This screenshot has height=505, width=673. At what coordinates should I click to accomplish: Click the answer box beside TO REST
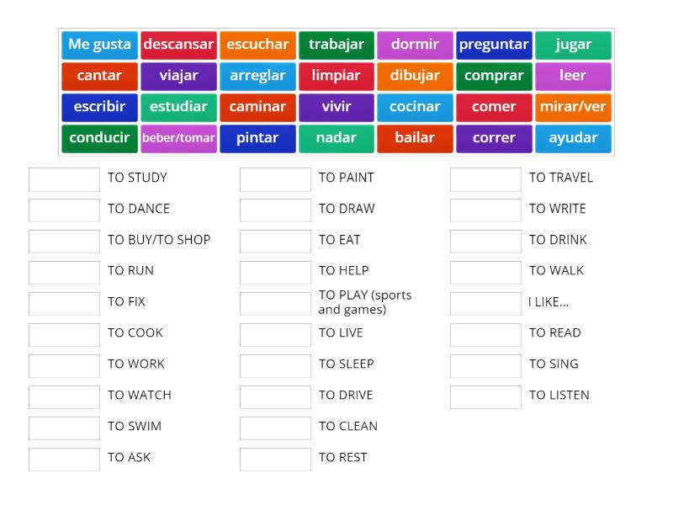274,459
